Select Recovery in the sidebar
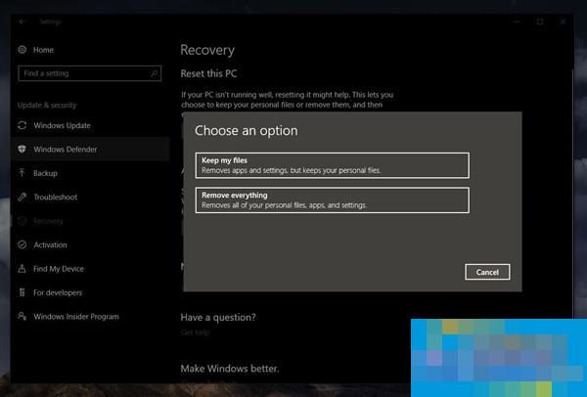Screen dimensions: 587x397 point(48,221)
